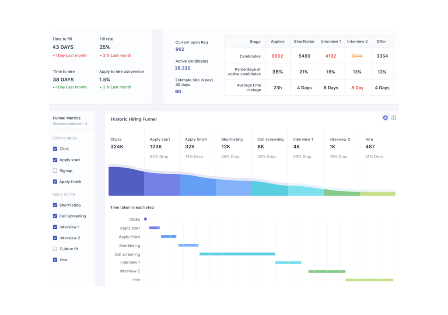Click the 8 Day Interview 2 cell
448x315 pixels.
click(357, 87)
